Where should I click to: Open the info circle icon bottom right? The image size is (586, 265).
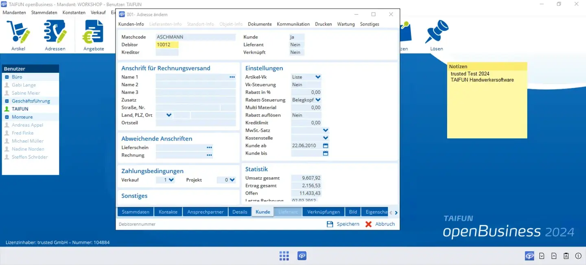point(578,256)
